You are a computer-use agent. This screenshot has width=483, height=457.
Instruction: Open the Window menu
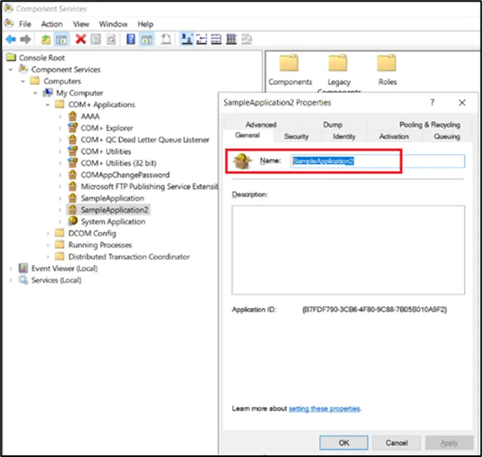tap(113, 24)
